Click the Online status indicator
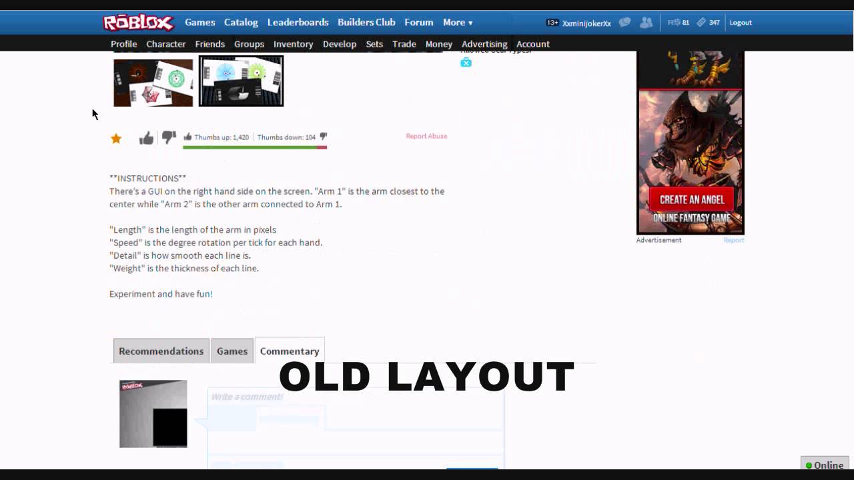The width and height of the screenshot is (854, 480). point(825,465)
